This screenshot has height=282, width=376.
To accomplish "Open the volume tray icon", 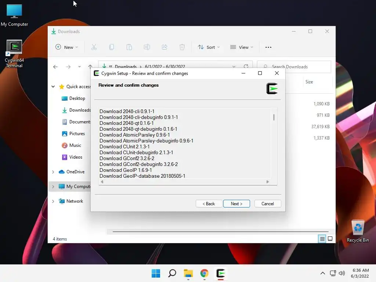I will (342, 273).
